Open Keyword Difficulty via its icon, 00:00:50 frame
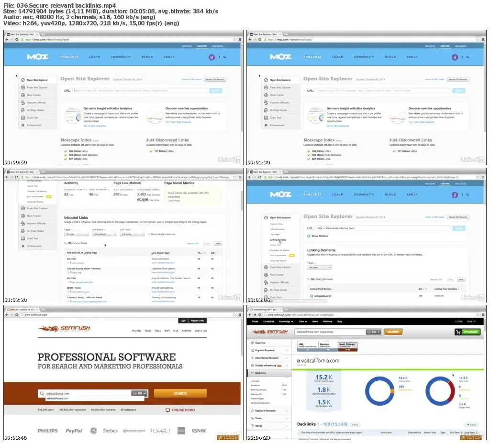490x443 pixels. [23, 102]
